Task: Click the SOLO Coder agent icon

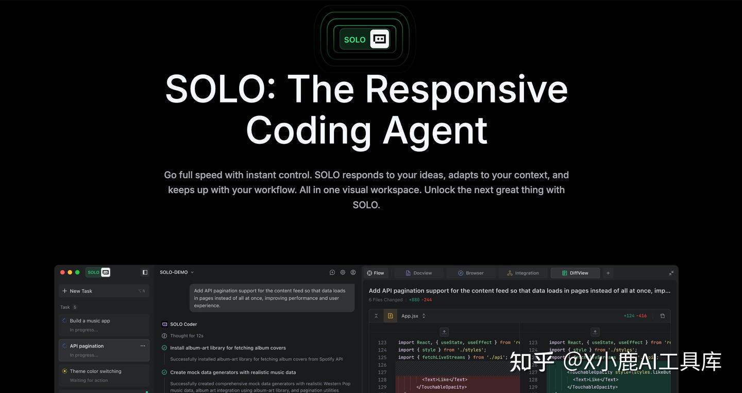Action: (x=164, y=324)
